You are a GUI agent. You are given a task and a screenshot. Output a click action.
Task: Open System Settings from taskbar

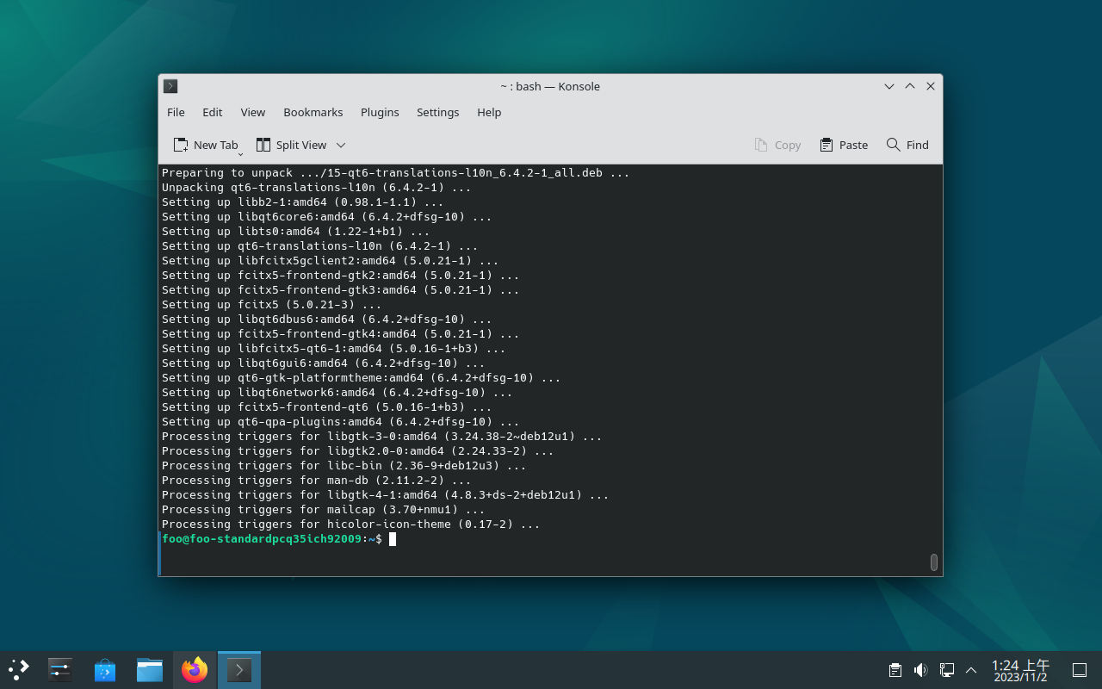[x=60, y=670]
